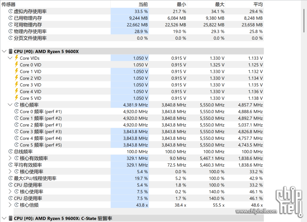The width and height of the screenshot is (307, 222).
Task: Click the maximum value 5,467.1 MHz
Action: click(x=212, y=158)
